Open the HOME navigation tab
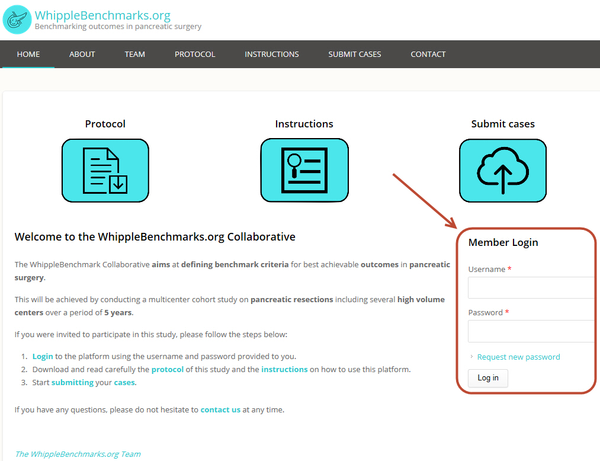The image size is (600, 461). tap(28, 54)
